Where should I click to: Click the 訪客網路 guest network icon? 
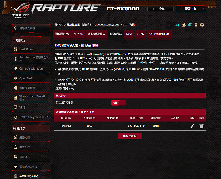coord(16,157)
